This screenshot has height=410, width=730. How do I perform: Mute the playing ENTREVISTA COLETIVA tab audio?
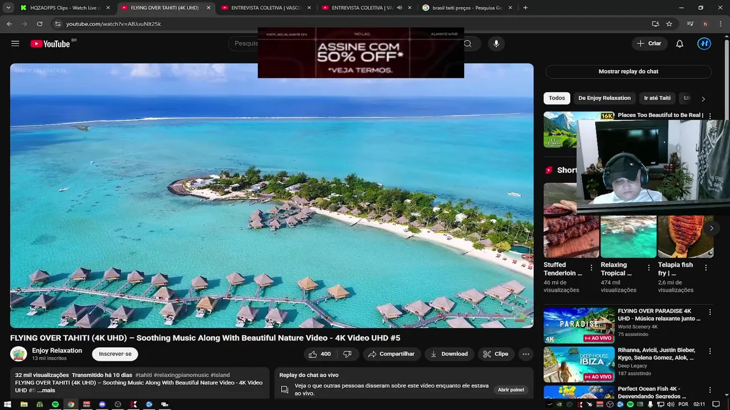[399, 8]
